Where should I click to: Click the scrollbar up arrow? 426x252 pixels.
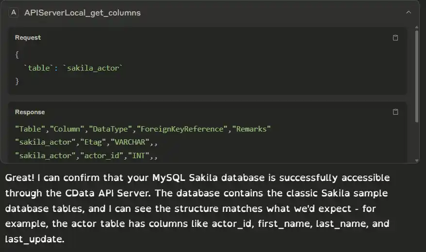[416, 28]
